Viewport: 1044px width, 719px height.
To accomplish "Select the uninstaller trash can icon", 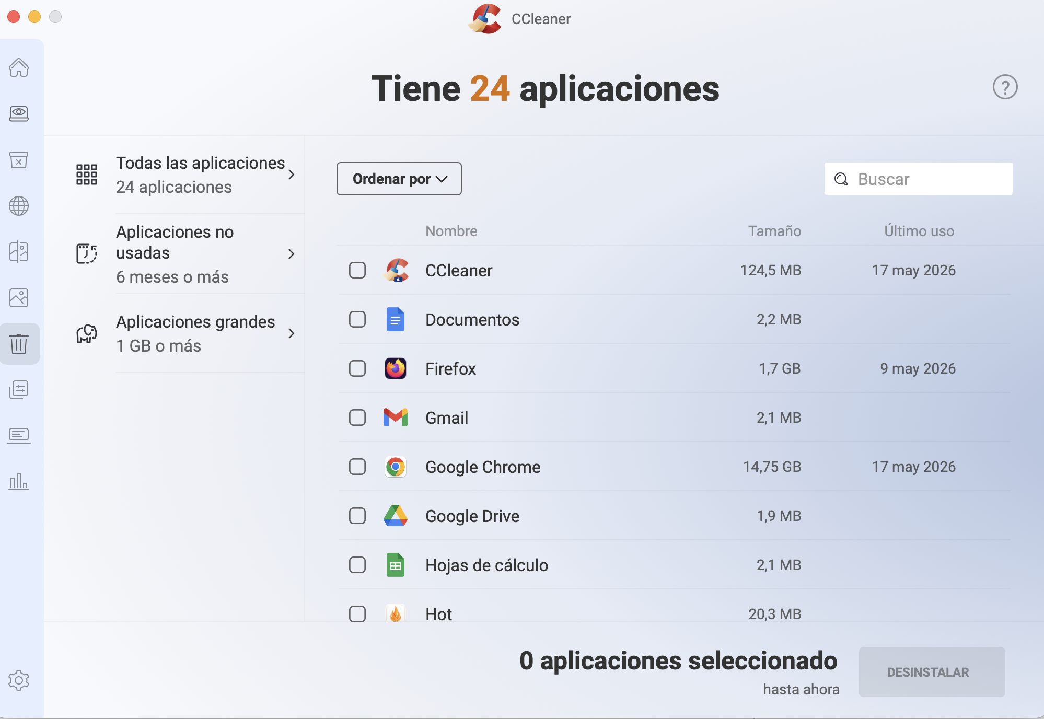I will [19, 344].
